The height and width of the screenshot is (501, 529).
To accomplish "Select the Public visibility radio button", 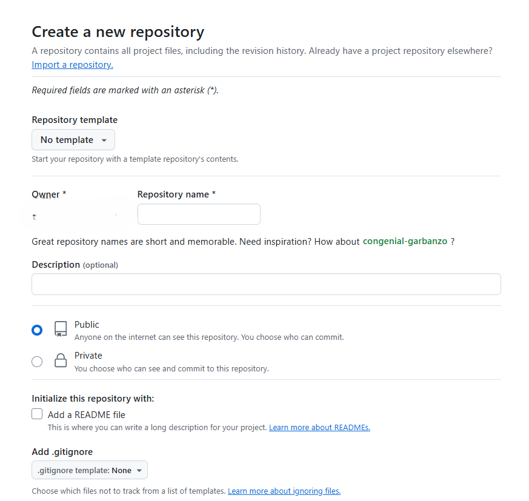I will [37, 330].
